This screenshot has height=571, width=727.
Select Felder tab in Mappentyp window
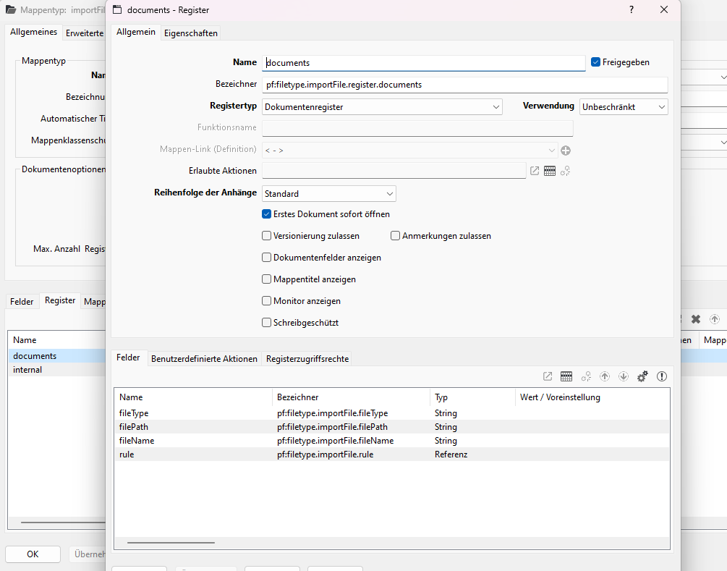point(22,302)
